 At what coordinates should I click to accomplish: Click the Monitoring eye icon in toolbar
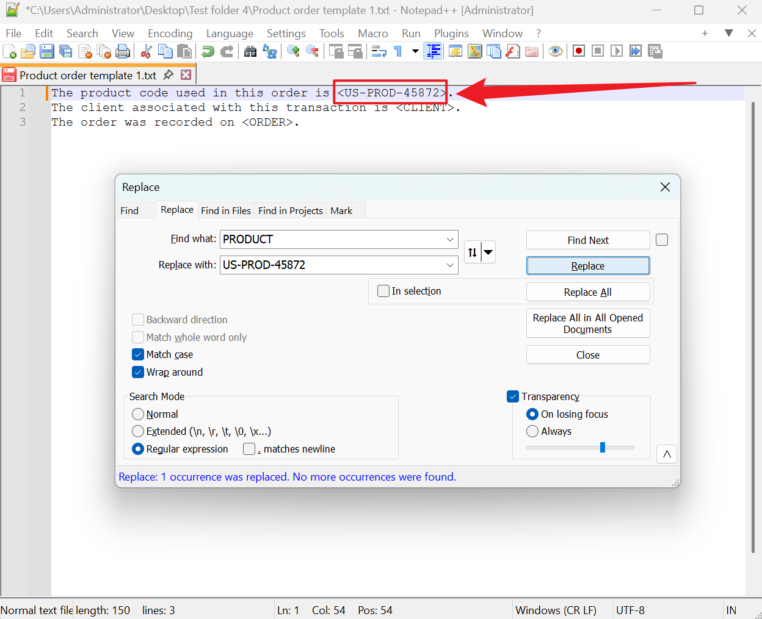(x=555, y=51)
